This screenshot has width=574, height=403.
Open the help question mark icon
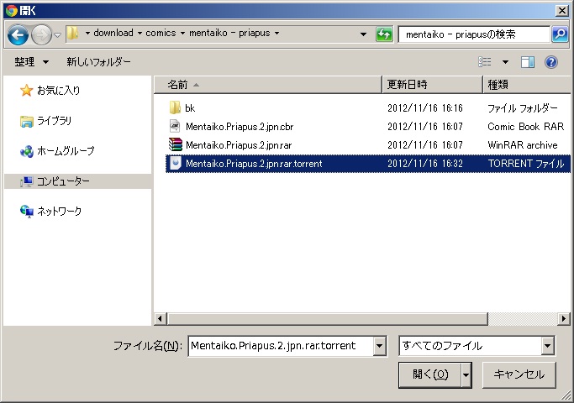point(551,62)
